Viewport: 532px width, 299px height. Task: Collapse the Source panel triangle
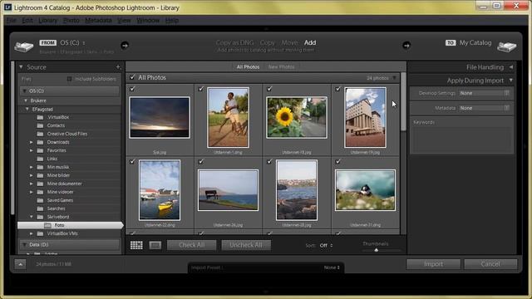click(x=21, y=67)
